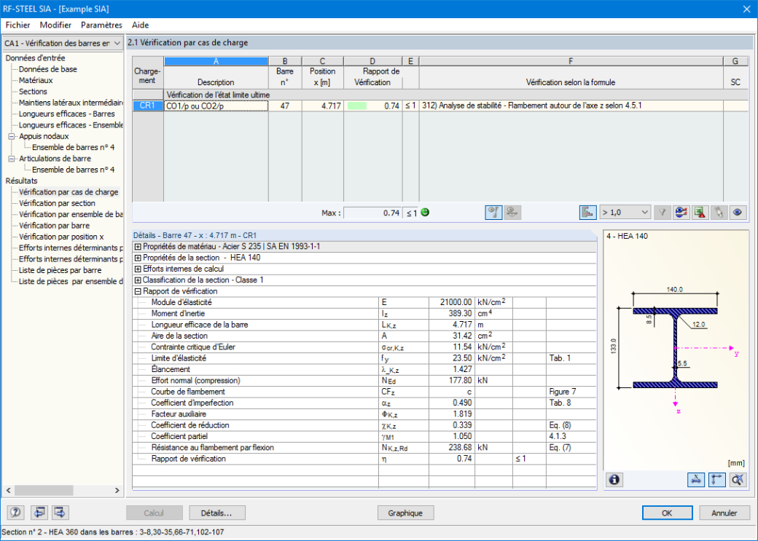Toggle the blue eye view button
758x541 pixels.
738,213
